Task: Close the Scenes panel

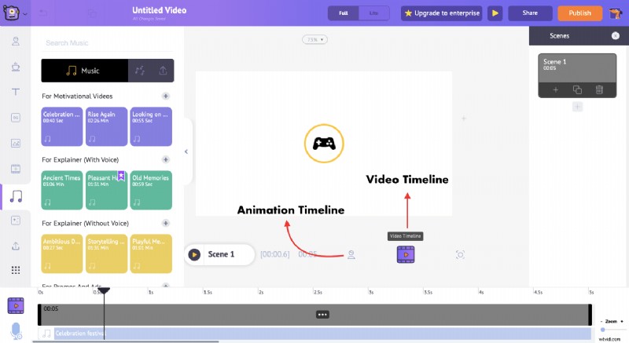Action: [616, 36]
